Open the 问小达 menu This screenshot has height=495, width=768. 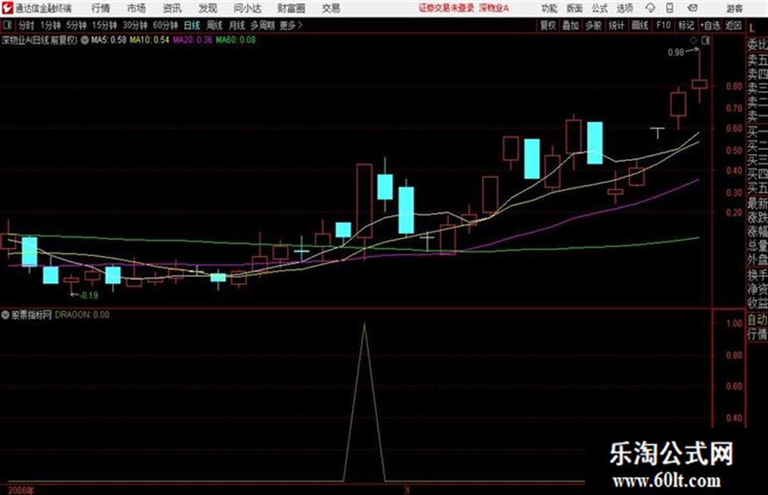(x=248, y=8)
